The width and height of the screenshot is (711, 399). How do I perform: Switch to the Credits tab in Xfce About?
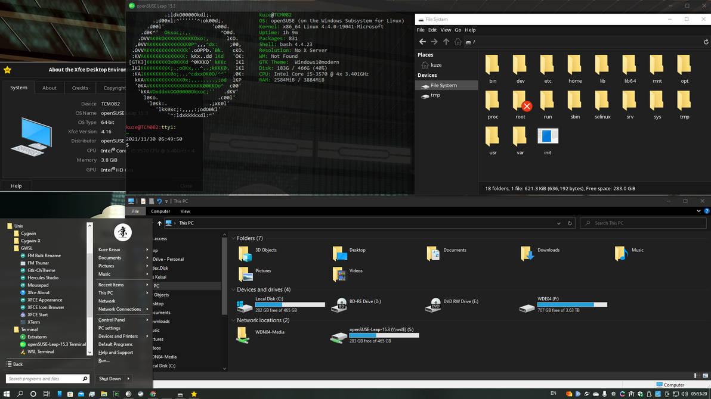click(79, 88)
